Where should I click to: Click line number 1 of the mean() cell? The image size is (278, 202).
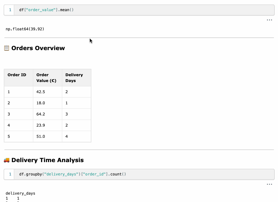(x=10, y=10)
